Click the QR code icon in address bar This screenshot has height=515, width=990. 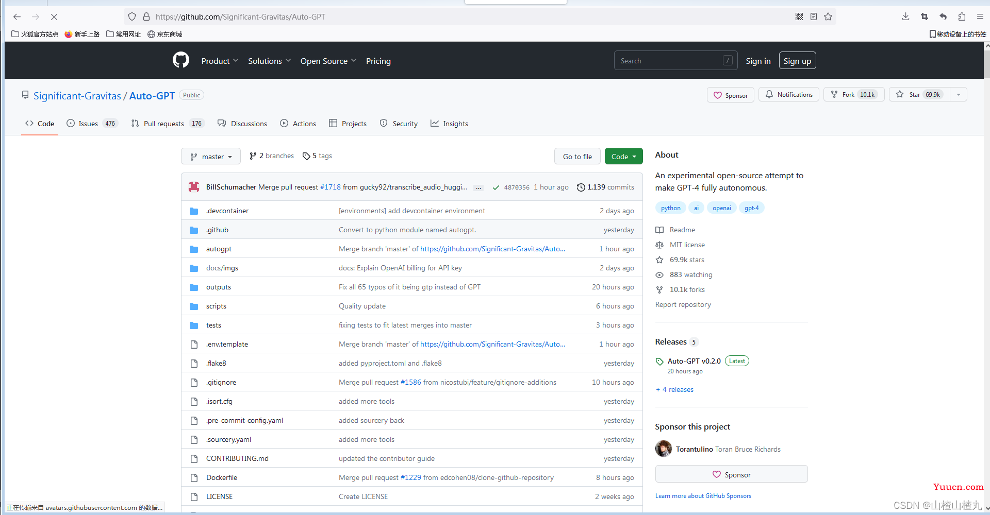click(x=799, y=16)
